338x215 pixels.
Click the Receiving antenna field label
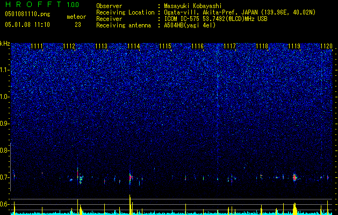[124, 25]
